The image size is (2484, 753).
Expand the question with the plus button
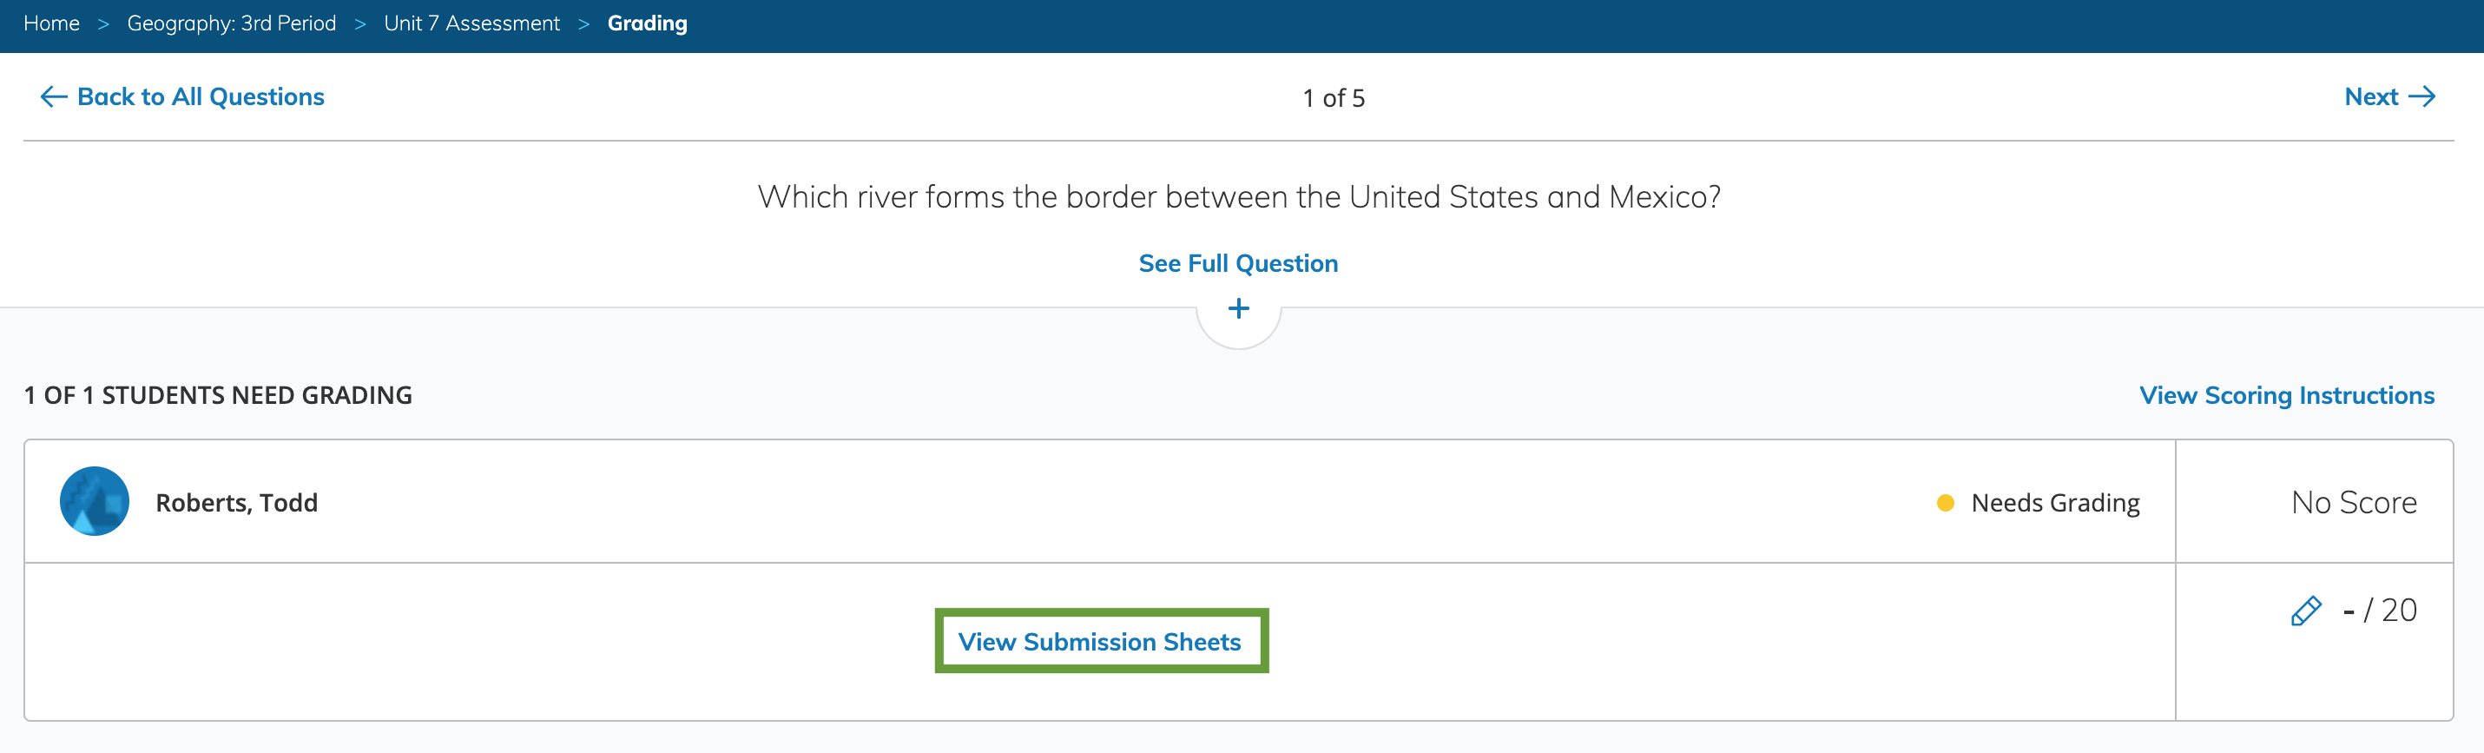[1238, 308]
